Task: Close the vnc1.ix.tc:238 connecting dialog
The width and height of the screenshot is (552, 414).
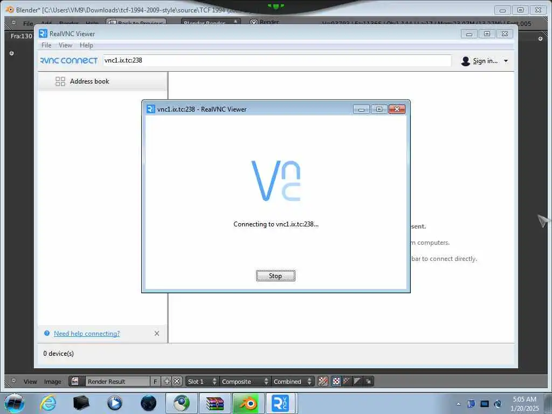Action: coord(397,109)
